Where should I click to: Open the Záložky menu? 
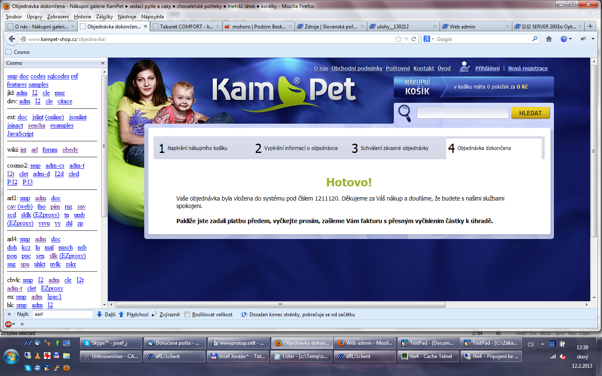pos(104,17)
